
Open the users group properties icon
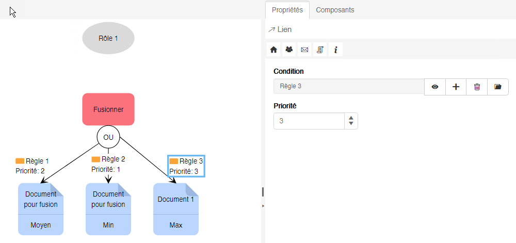coord(289,50)
